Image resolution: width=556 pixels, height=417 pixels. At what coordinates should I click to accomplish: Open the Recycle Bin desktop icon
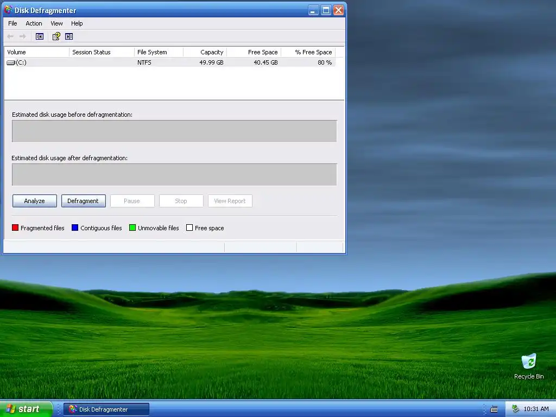click(x=529, y=367)
